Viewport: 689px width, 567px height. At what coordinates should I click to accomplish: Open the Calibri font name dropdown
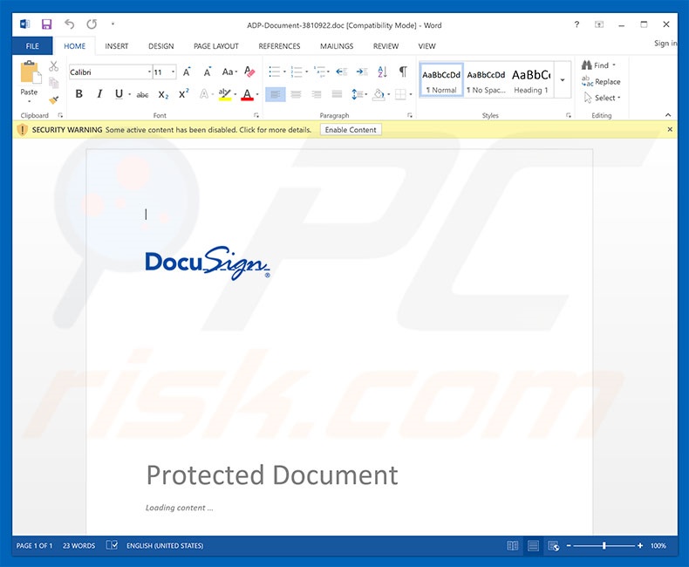(x=149, y=72)
